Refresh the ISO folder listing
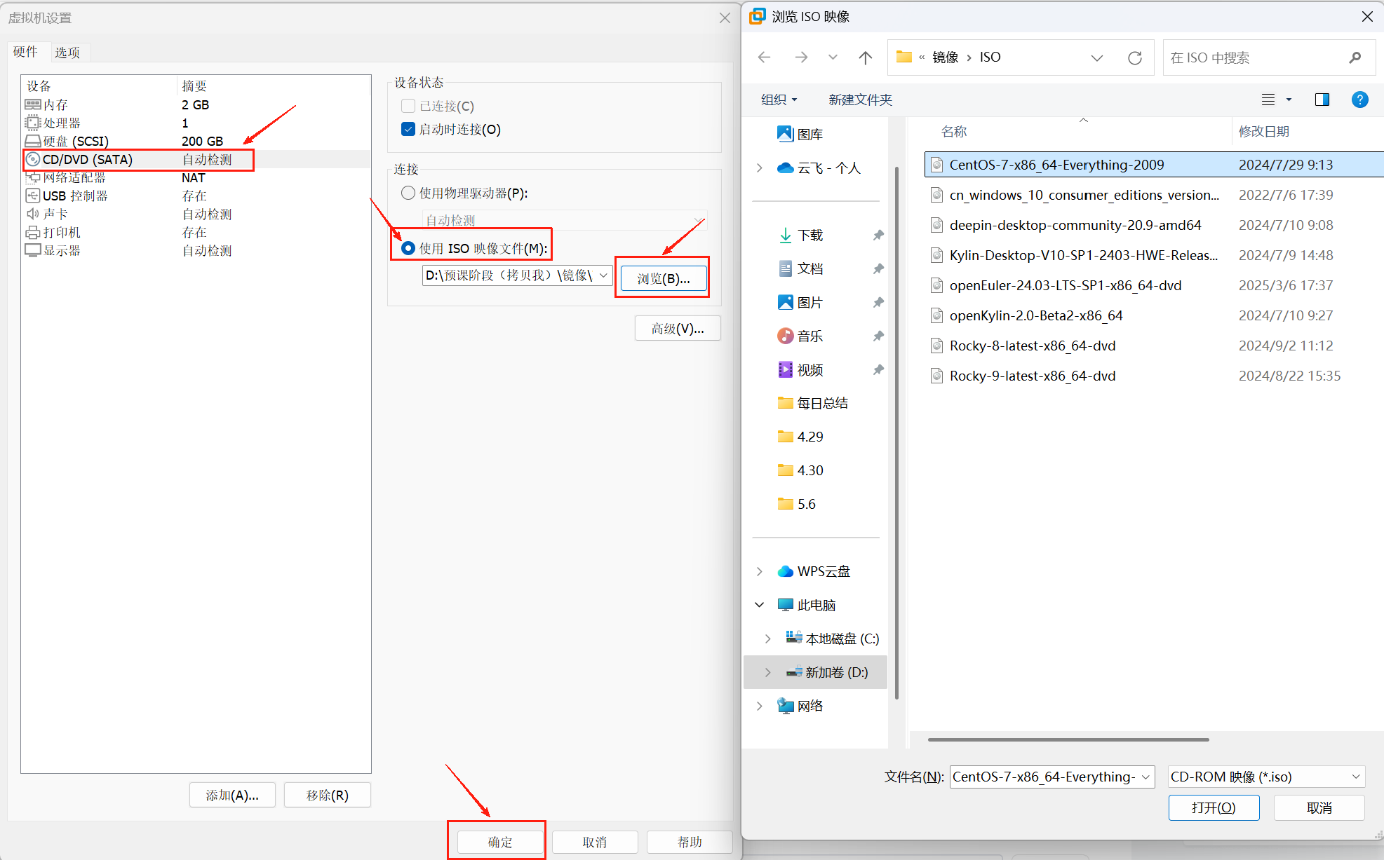This screenshot has height=860, width=1384. [1135, 57]
